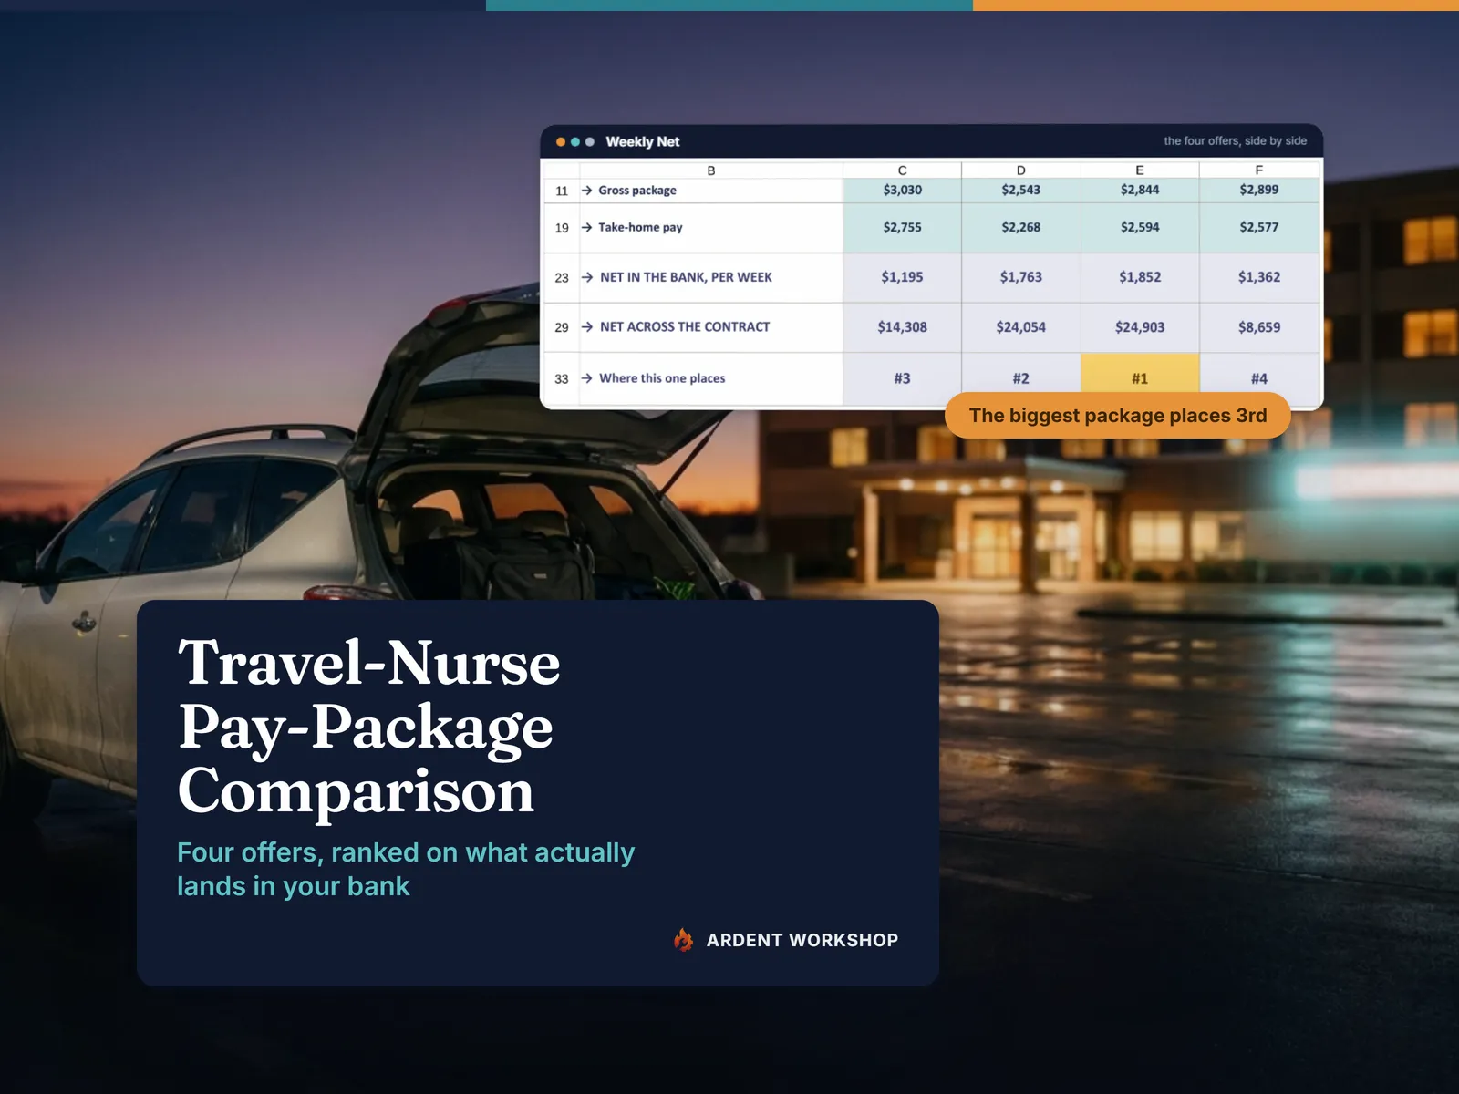
Task: Click the 'Take-home pay' row label
Action: pos(640,227)
